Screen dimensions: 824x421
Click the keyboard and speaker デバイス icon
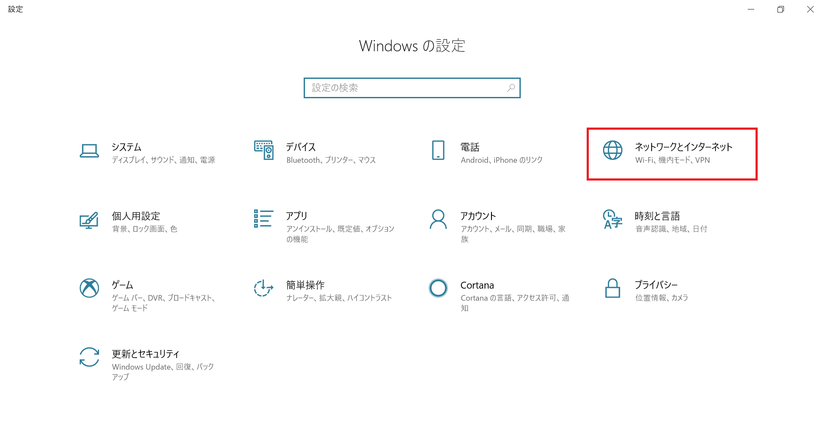pos(264,150)
